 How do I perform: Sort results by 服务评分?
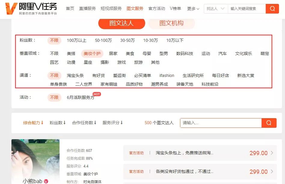pos(111,123)
